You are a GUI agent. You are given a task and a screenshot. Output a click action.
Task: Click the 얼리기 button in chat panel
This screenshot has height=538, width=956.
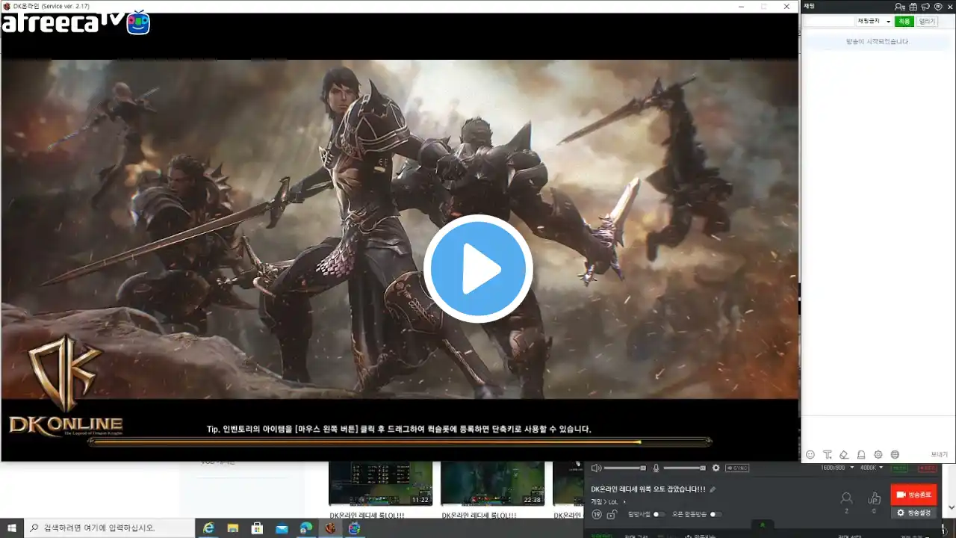click(927, 22)
